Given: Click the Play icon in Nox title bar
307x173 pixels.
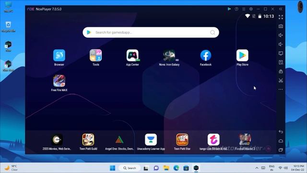Looking at the screenshot, I should coord(229,9).
